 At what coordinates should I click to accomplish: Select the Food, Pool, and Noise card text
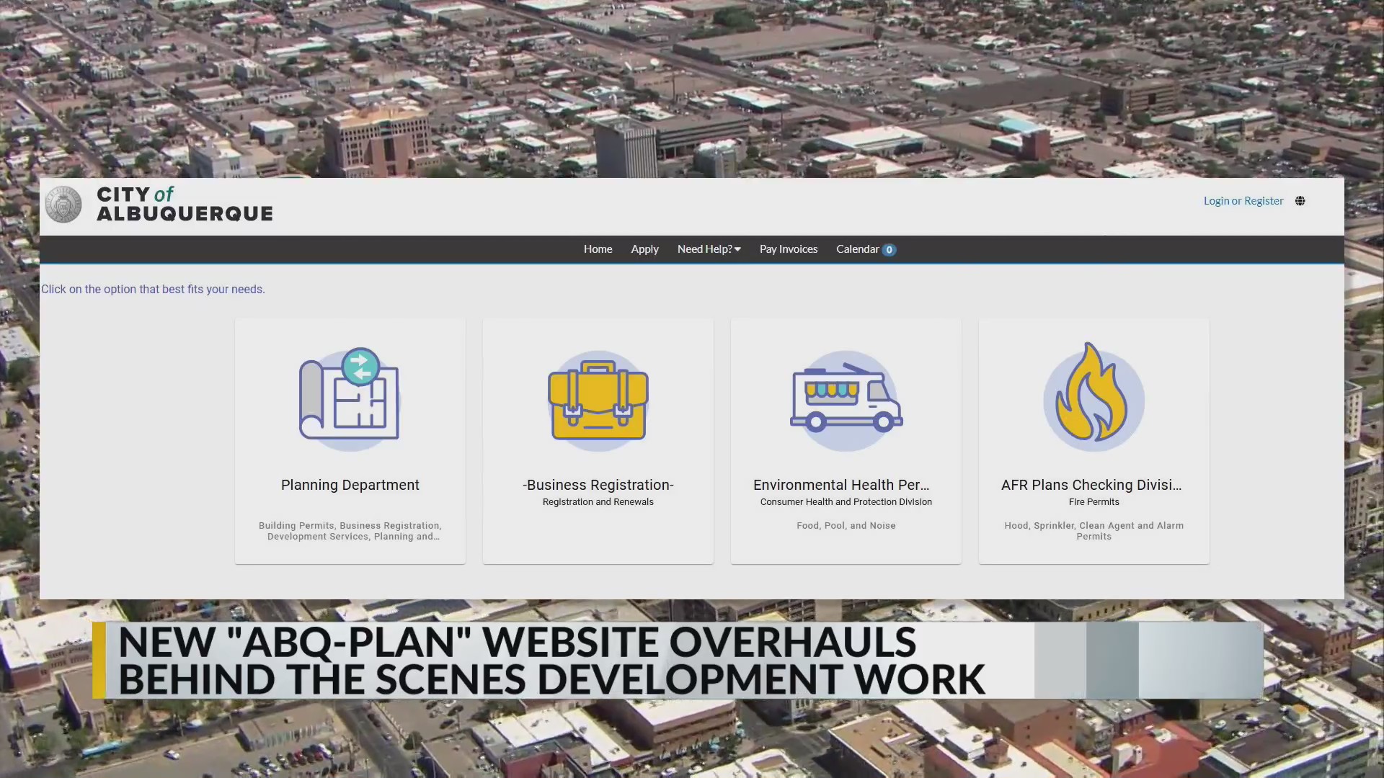846,525
